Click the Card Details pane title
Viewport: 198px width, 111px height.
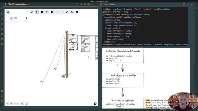tap(109, 4)
